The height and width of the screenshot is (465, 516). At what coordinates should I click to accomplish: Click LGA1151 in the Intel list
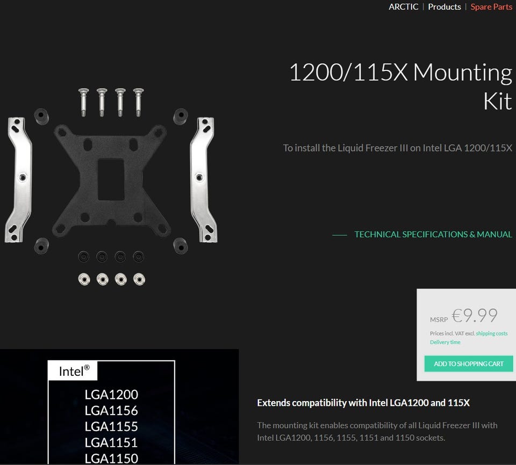click(111, 442)
